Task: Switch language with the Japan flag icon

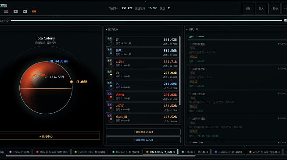Action: [x=15, y=11]
